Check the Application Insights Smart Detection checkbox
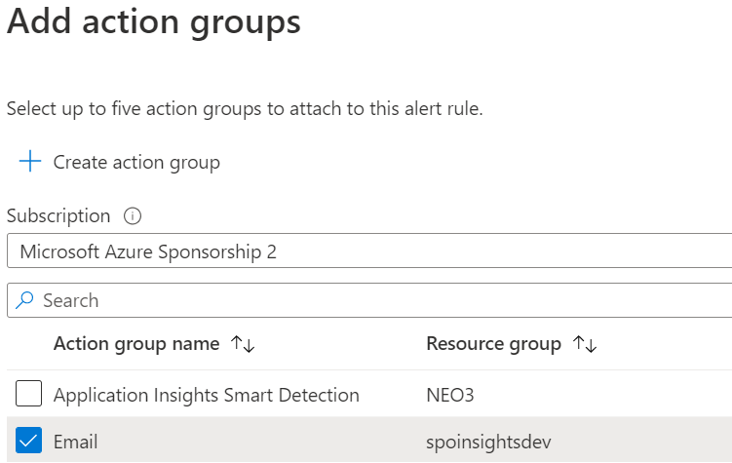 tap(28, 394)
